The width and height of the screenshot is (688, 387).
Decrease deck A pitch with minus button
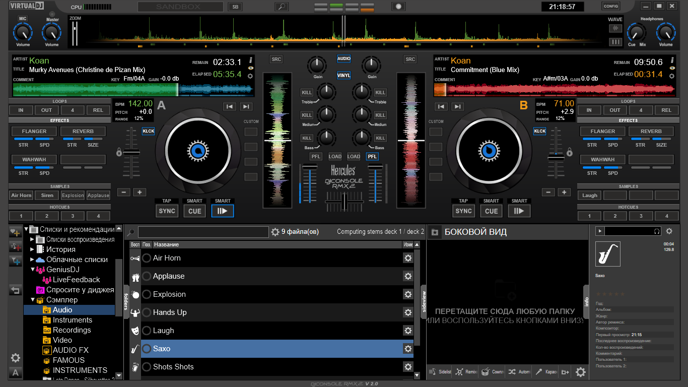tap(124, 192)
